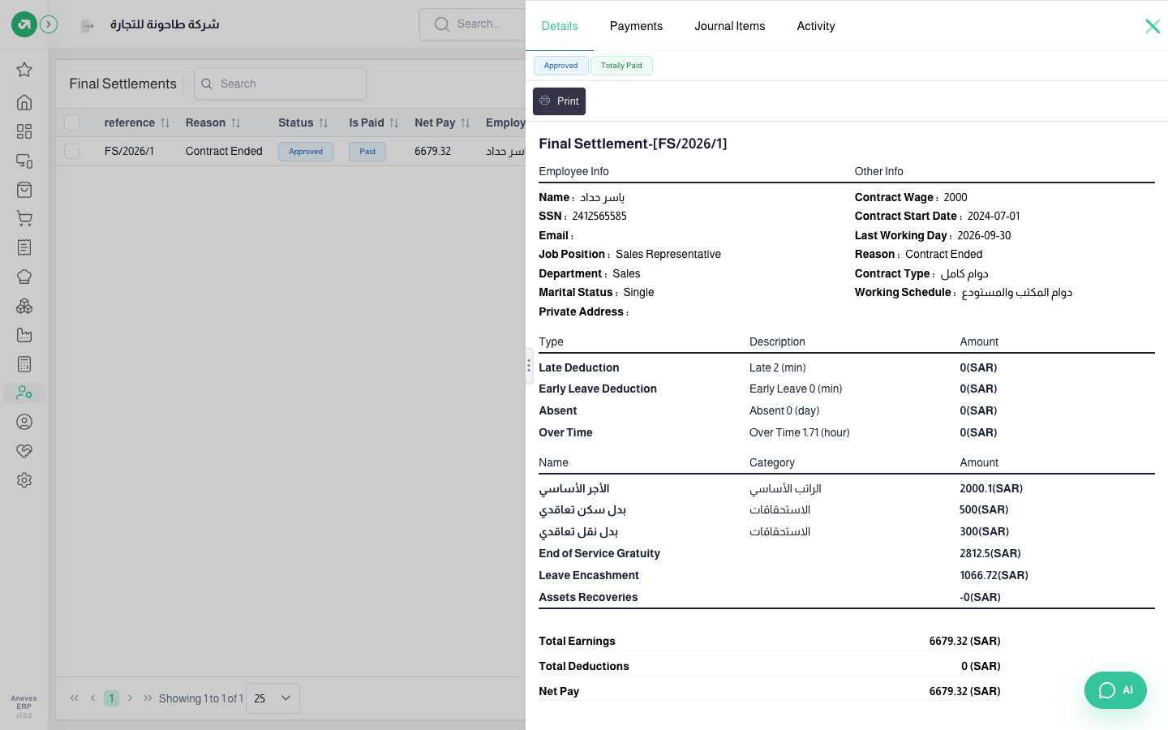
Task: Click the AI chat assistant button
Action: tap(1115, 690)
